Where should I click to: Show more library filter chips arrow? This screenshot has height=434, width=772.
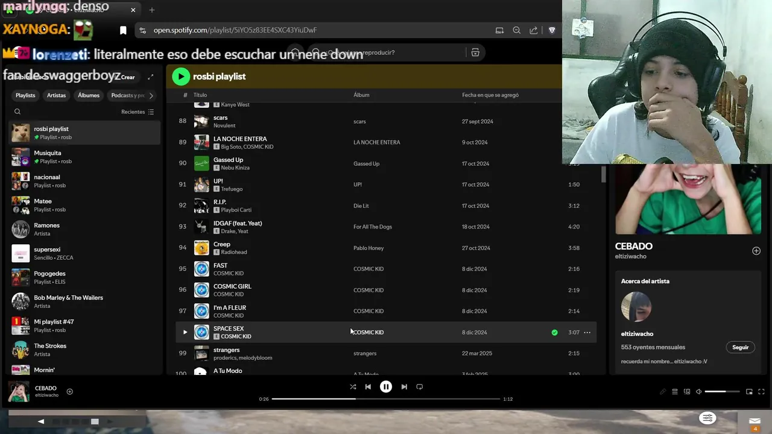151,95
